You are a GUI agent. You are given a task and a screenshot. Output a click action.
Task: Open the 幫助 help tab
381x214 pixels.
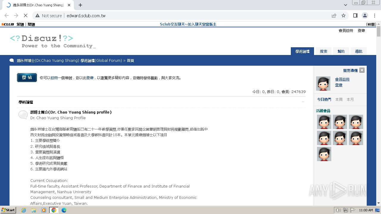click(341, 51)
